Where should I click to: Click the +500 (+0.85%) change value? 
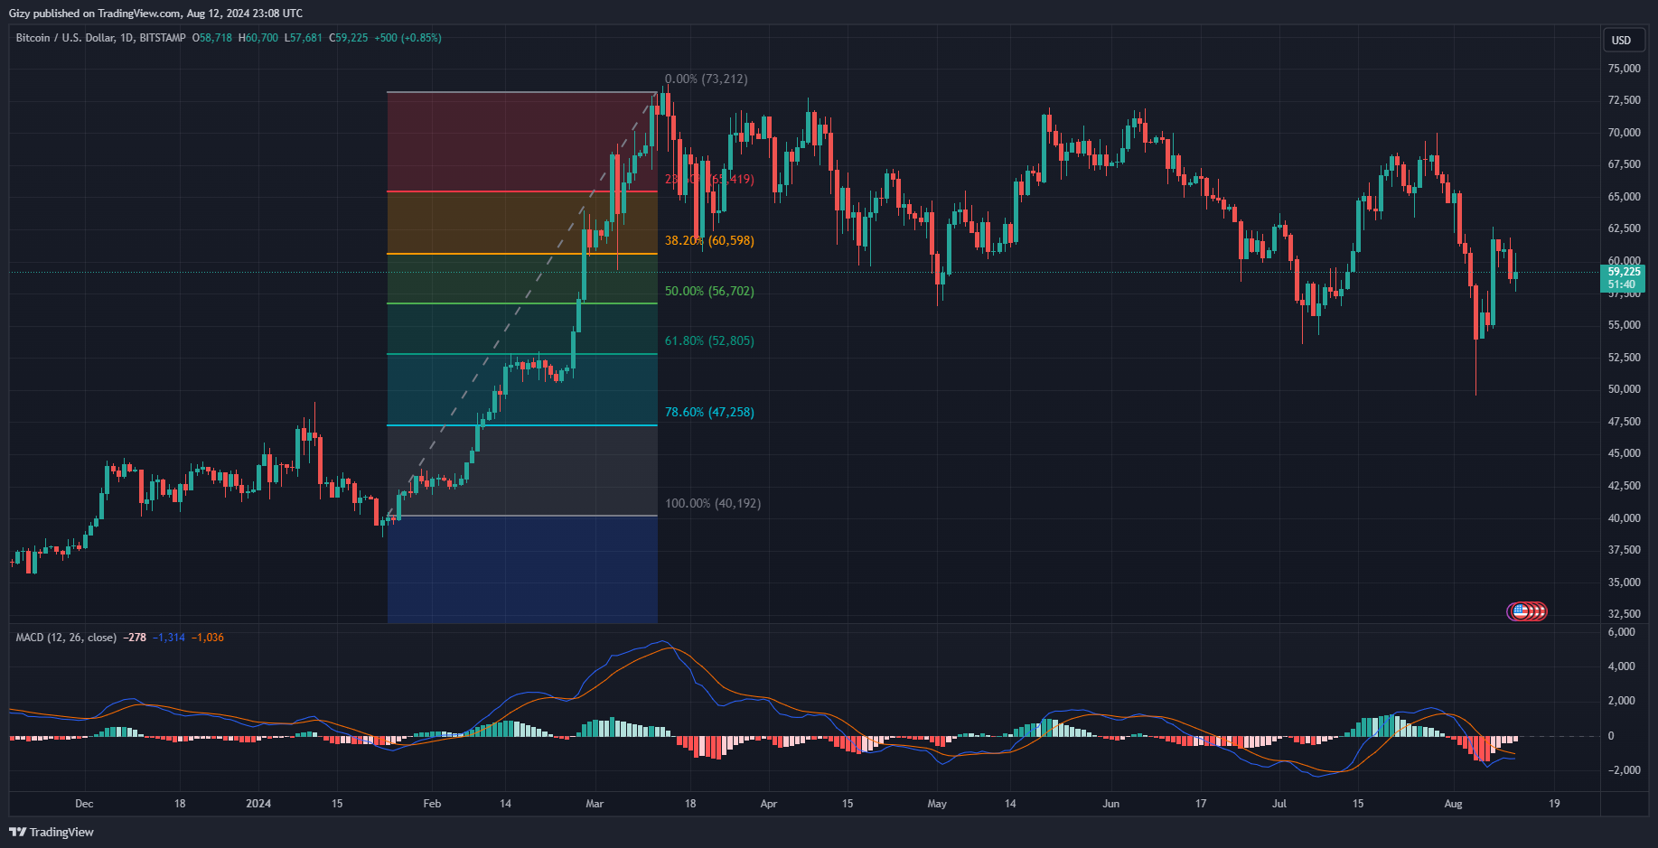tap(407, 38)
